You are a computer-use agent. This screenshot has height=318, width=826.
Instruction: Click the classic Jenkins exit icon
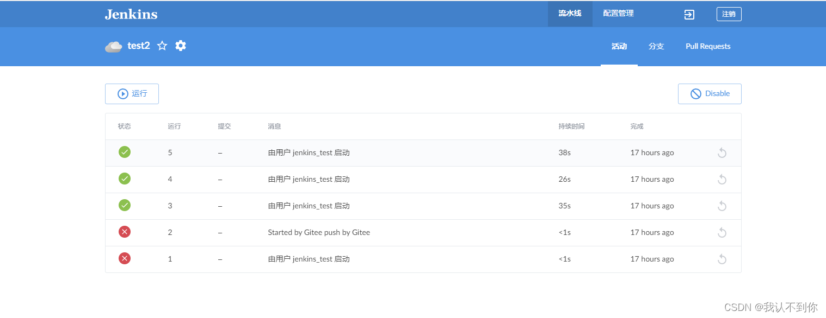click(x=689, y=15)
